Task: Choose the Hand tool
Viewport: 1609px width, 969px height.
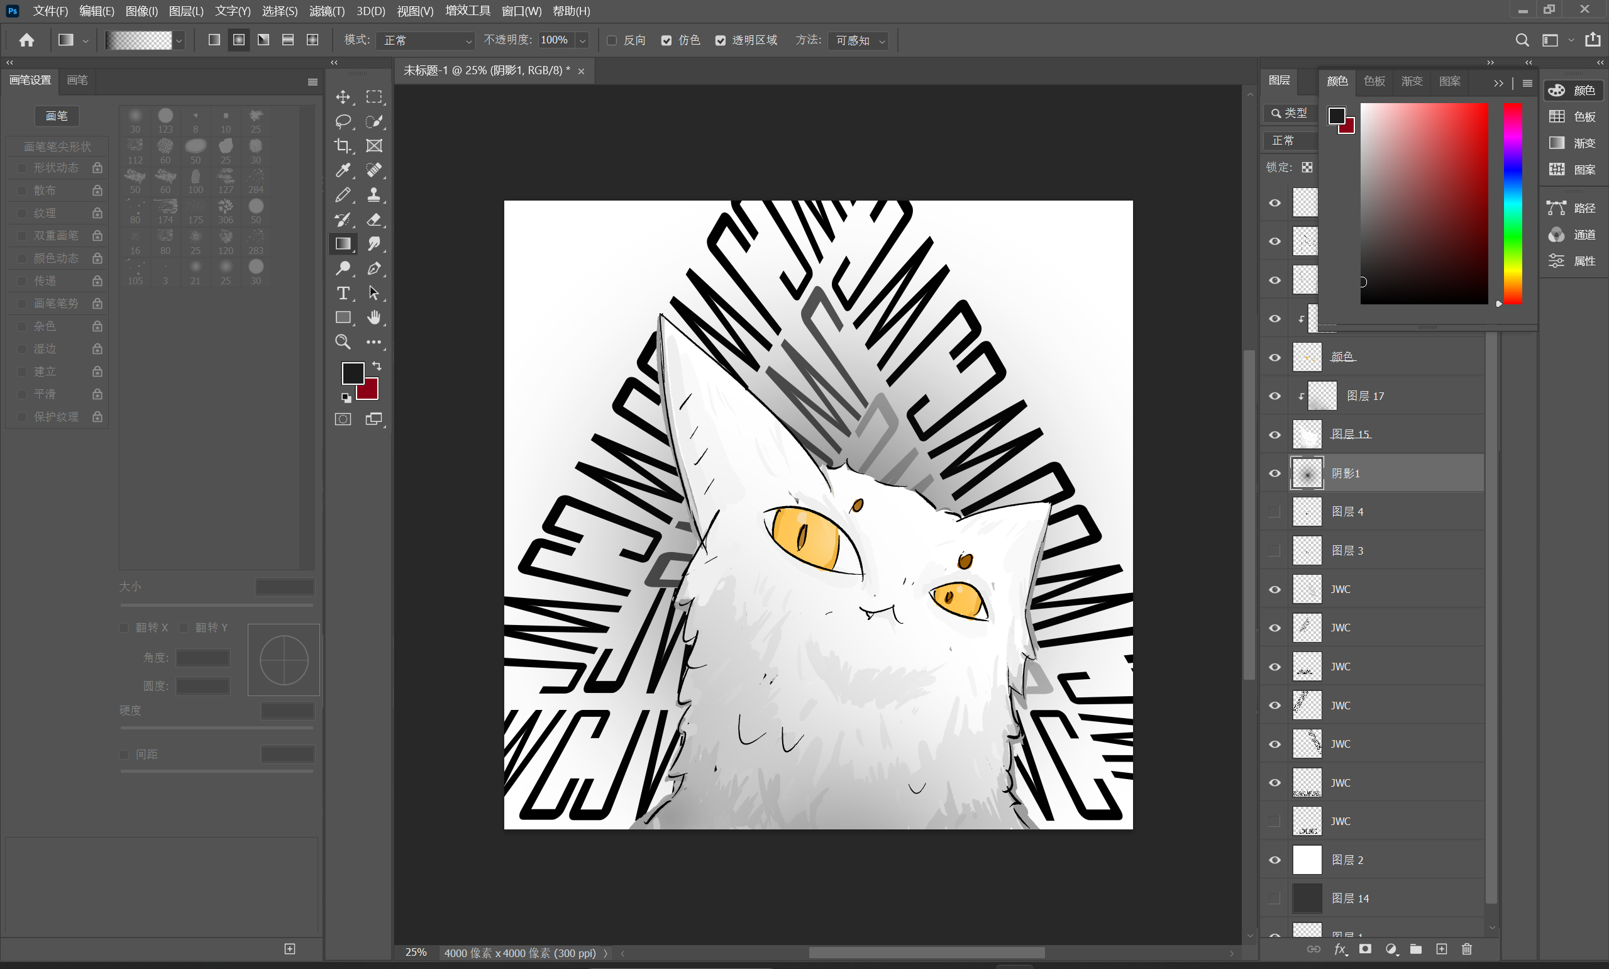Action: (374, 318)
